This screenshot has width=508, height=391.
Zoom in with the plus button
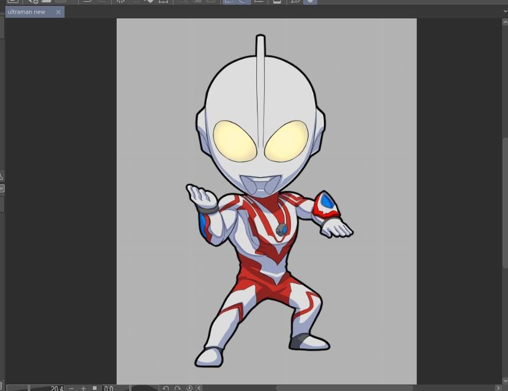coord(83,388)
